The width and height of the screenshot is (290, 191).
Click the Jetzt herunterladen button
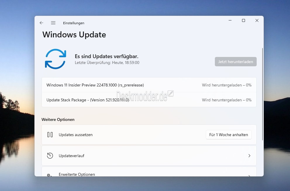(236, 62)
